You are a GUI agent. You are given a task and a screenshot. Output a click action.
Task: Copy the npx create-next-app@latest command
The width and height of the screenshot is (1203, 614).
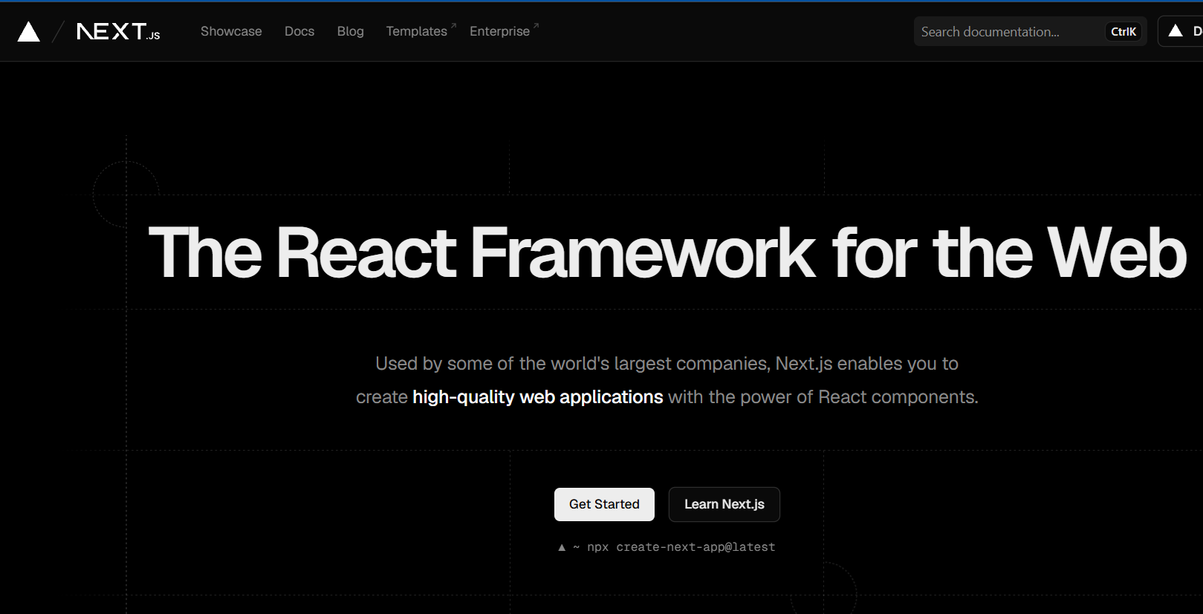tap(667, 547)
